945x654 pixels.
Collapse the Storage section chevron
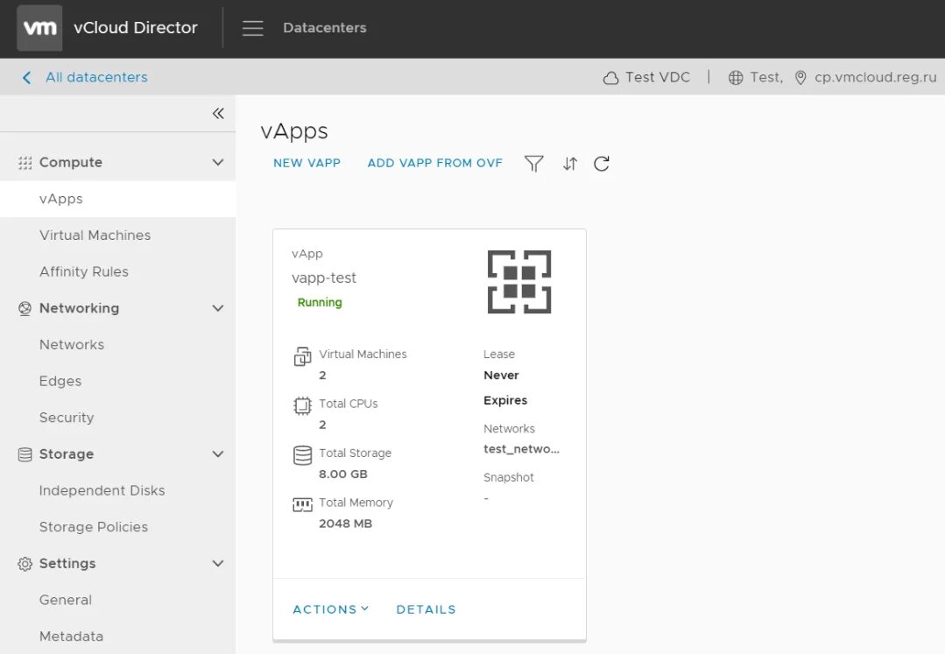click(218, 454)
